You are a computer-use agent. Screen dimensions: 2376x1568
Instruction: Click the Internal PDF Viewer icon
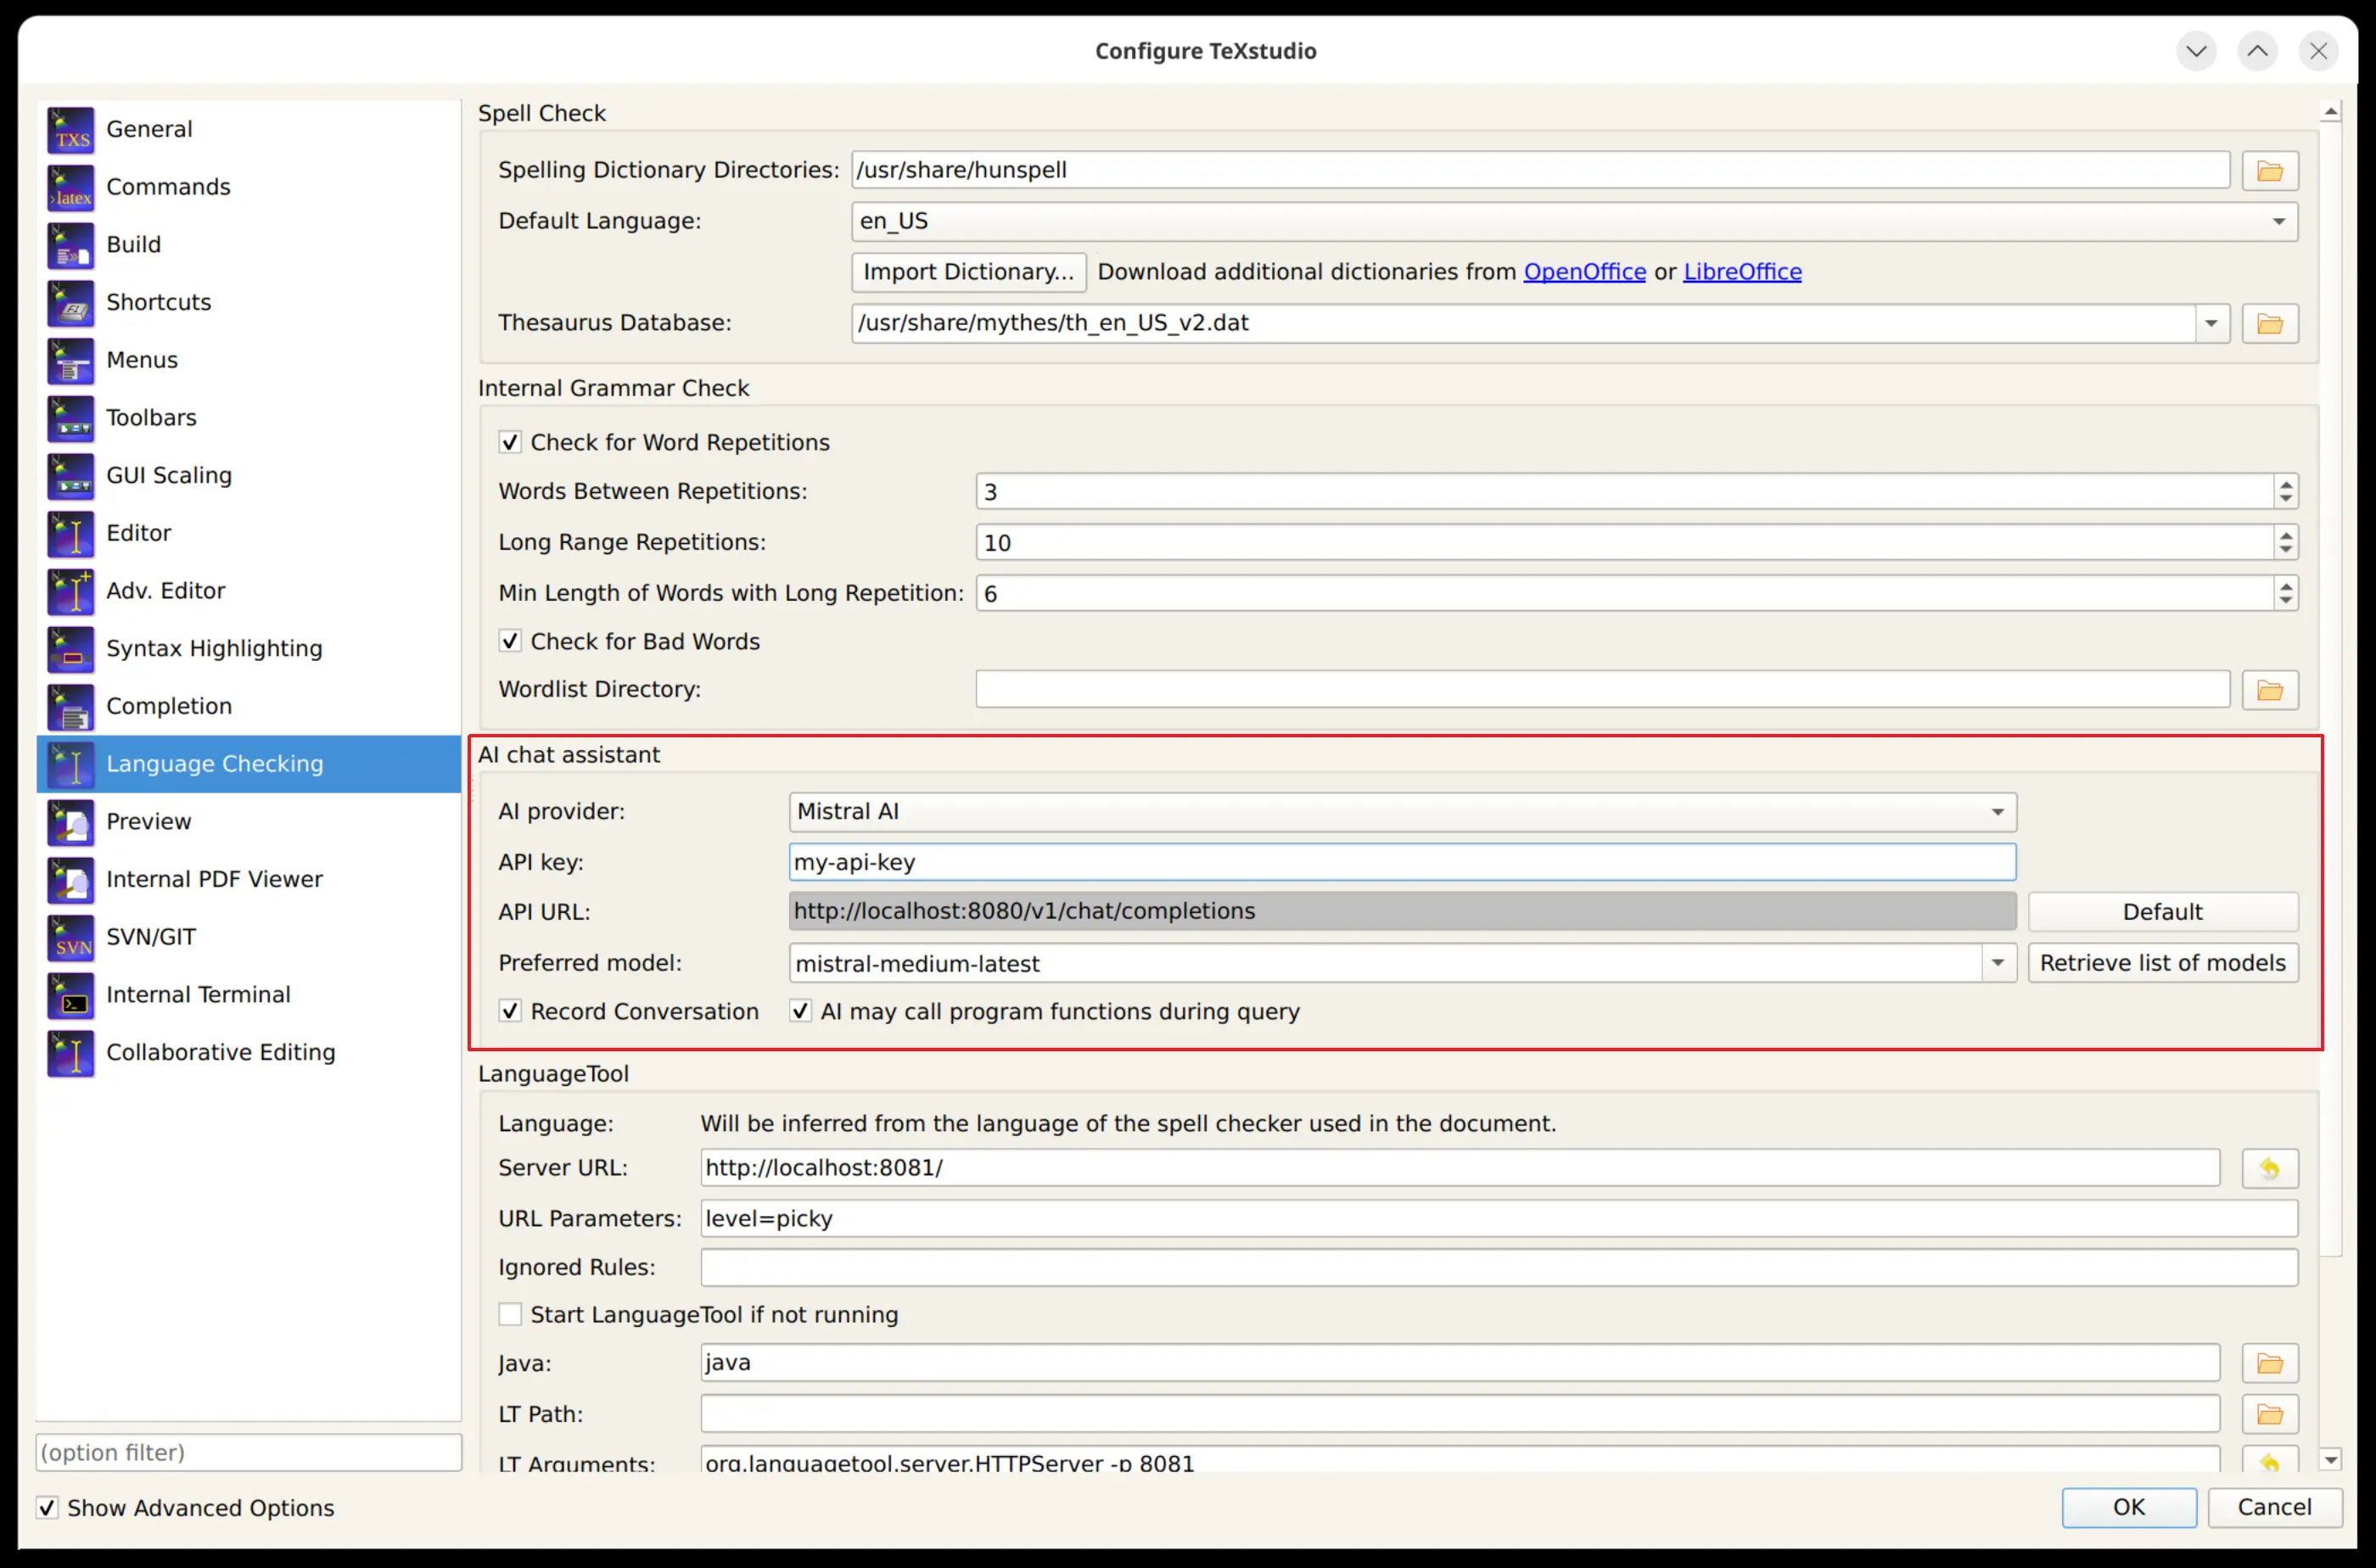[70, 880]
